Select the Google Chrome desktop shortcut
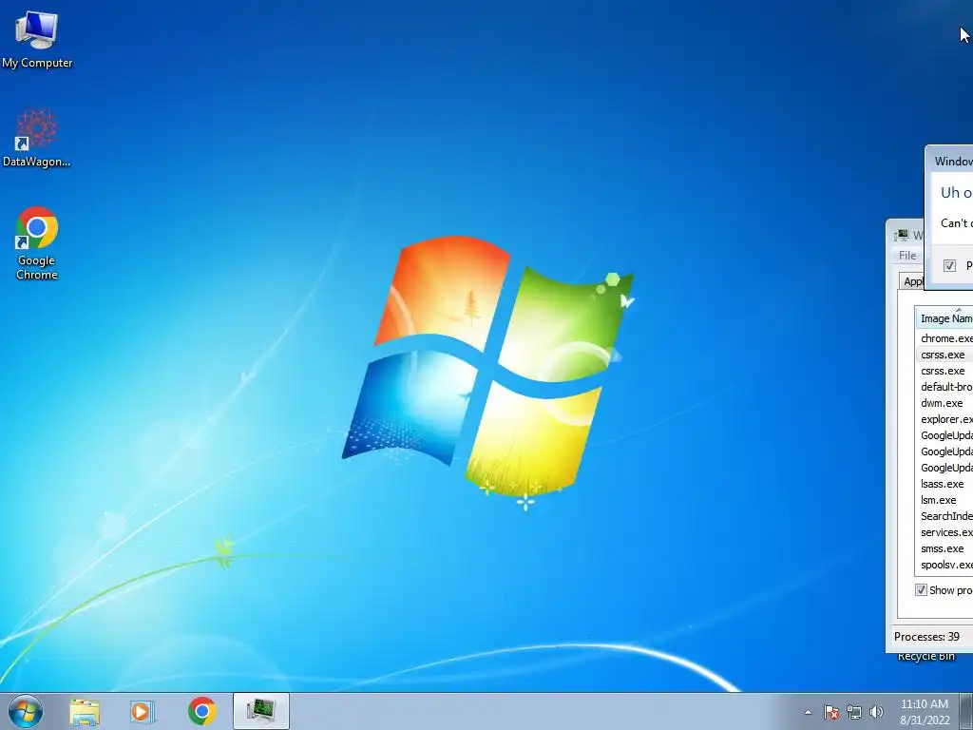The height and width of the screenshot is (730, 973). [37, 243]
